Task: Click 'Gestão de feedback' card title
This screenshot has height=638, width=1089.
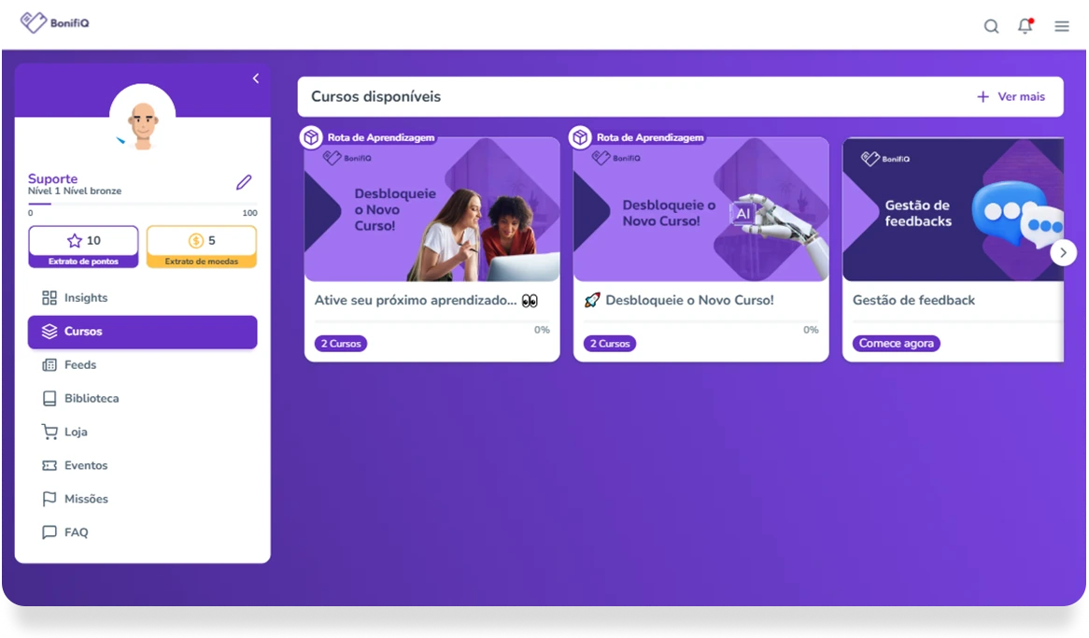Action: tap(914, 300)
